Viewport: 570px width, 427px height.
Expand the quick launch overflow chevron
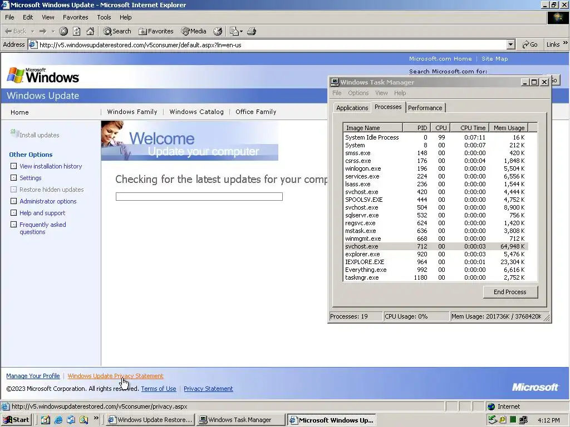(x=96, y=418)
